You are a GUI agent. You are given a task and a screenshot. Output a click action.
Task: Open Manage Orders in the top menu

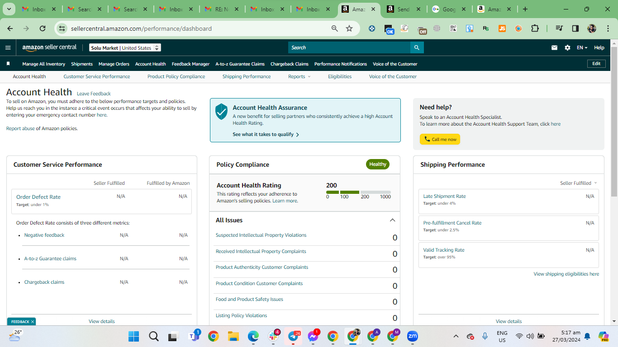pyautogui.click(x=114, y=64)
